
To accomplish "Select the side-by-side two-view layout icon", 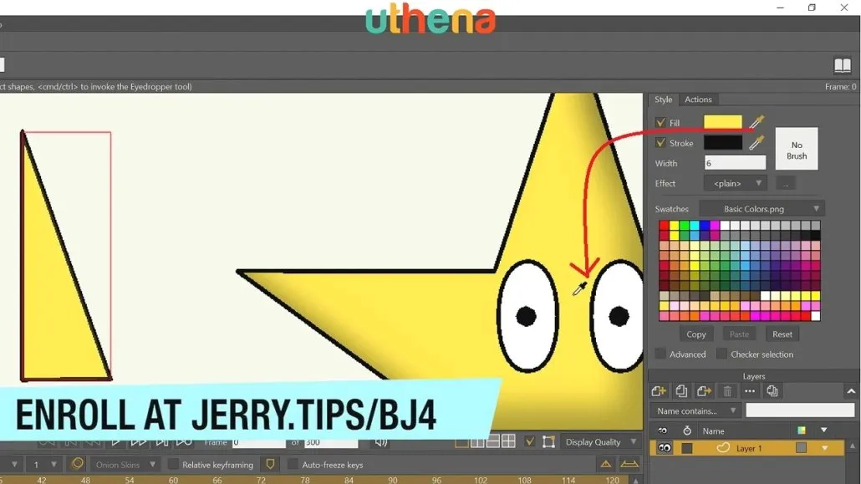I will 477,441.
